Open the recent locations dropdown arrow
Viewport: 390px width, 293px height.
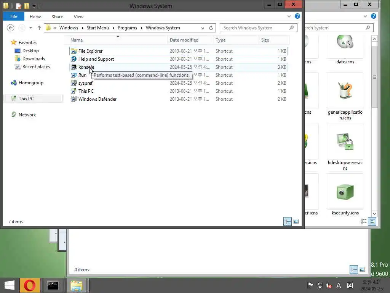30,27
